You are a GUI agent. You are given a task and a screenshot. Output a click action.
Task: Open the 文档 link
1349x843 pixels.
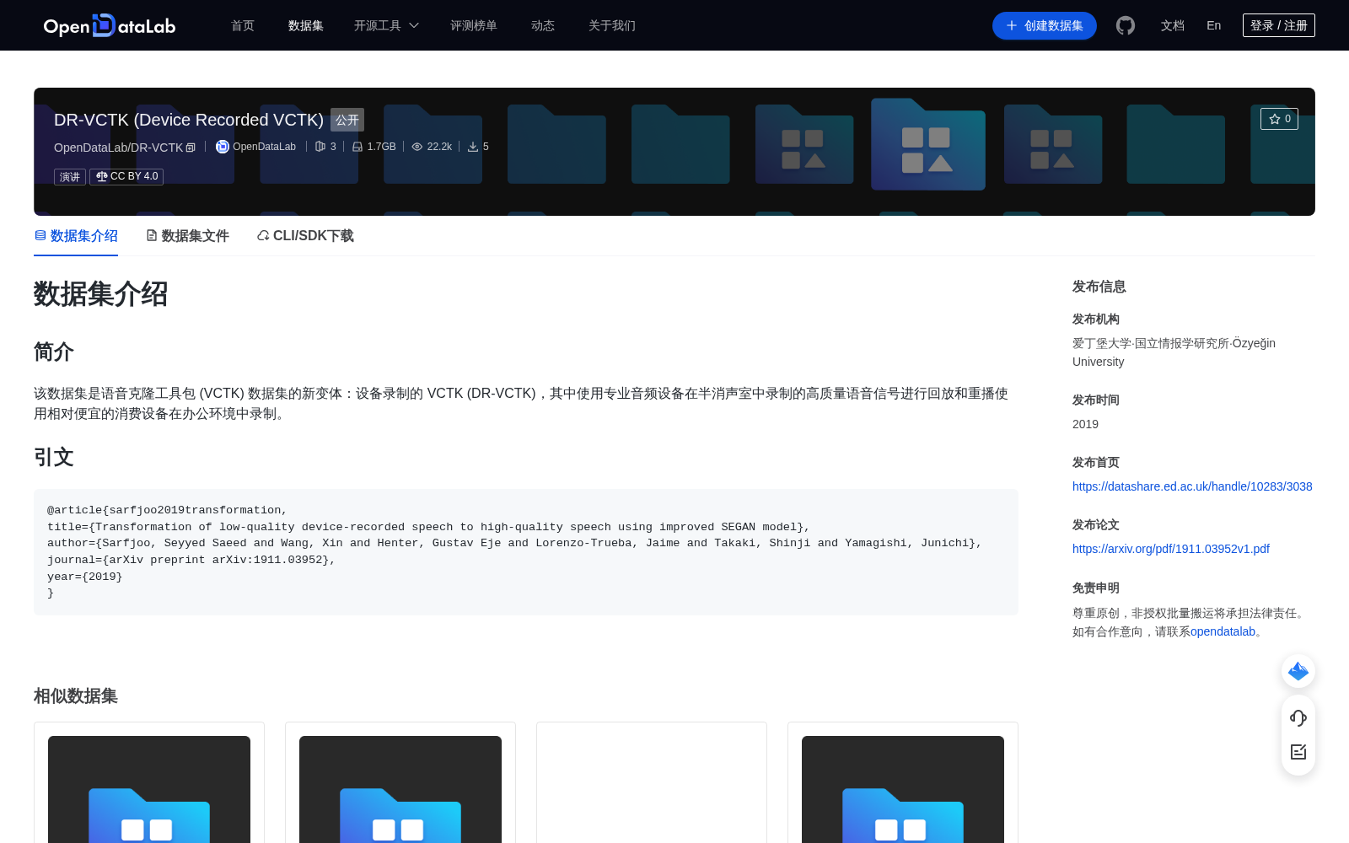tap(1173, 25)
